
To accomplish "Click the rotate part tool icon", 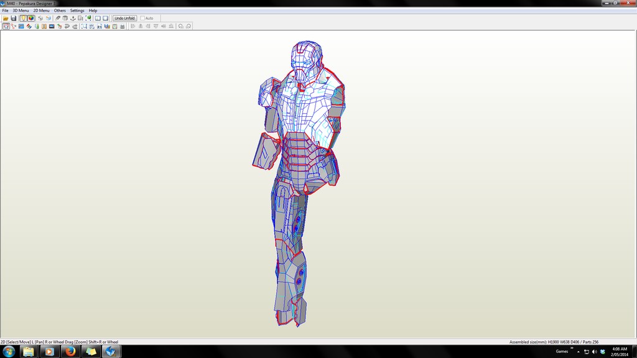I will click(59, 26).
